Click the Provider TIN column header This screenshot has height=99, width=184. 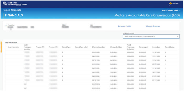tap(40, 47)
